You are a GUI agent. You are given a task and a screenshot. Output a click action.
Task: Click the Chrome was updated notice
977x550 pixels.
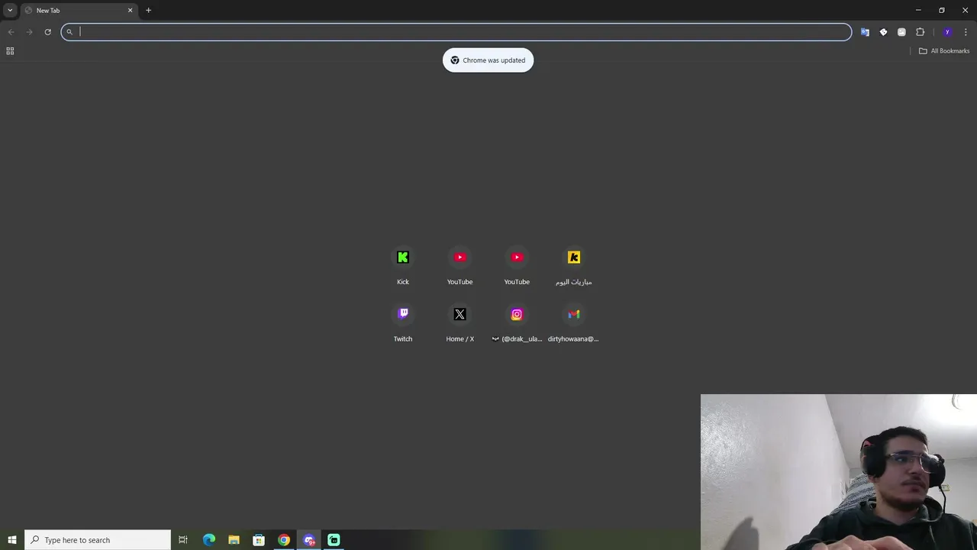pos(488,60)
